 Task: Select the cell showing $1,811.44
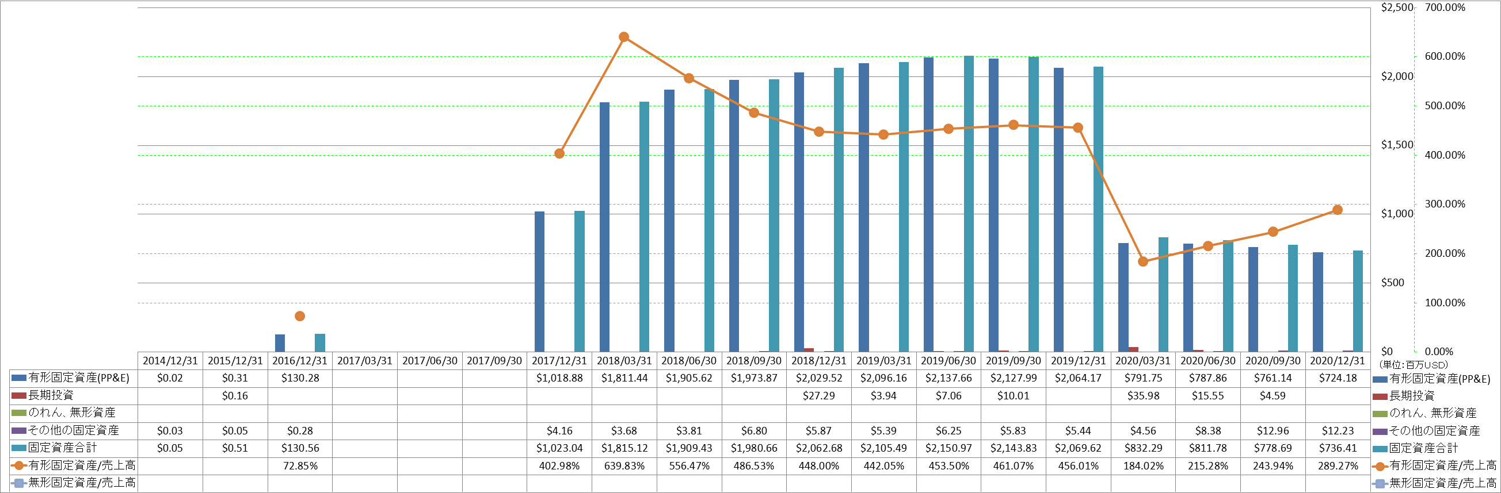click(624, 378)
